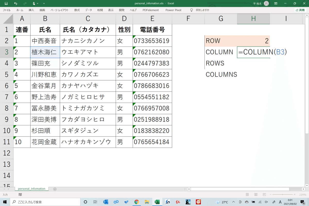Open the ページ レイアウト ribbon tab
This screenshot has height=206, width=309.
coord(59,10)
